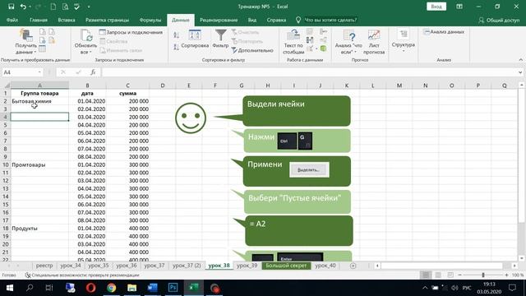This screenshot has width=526, height=296.
Task: Click the Save icon in title bar
Action: (11, 7)
